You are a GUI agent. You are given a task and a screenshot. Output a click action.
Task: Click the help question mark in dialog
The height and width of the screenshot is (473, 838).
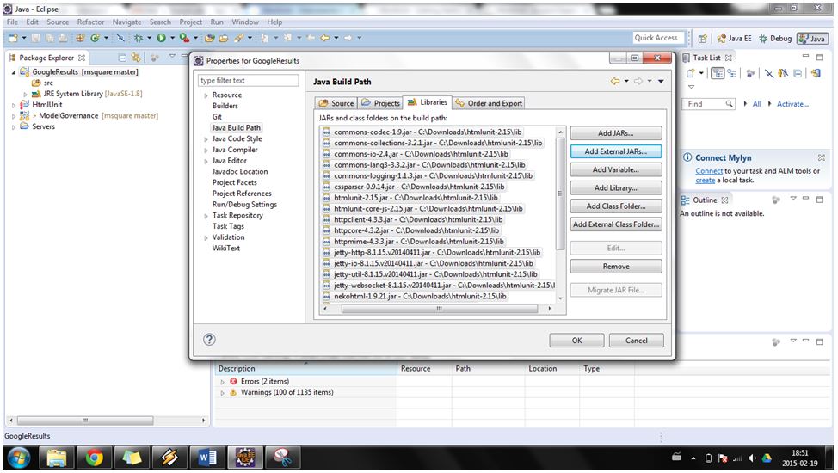(x=210, y=340)
